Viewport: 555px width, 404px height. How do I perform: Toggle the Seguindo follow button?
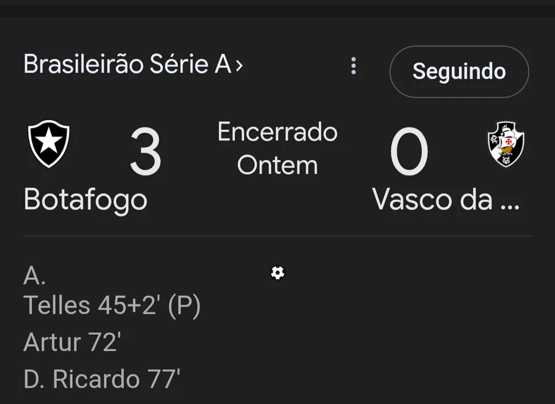pyautogui.click(x=459, y=71)
